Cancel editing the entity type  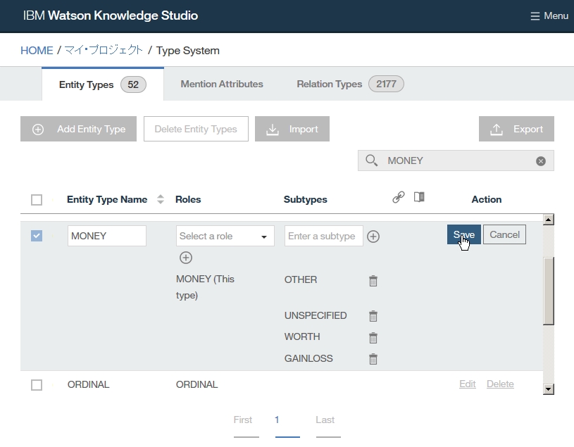point(504,235)
